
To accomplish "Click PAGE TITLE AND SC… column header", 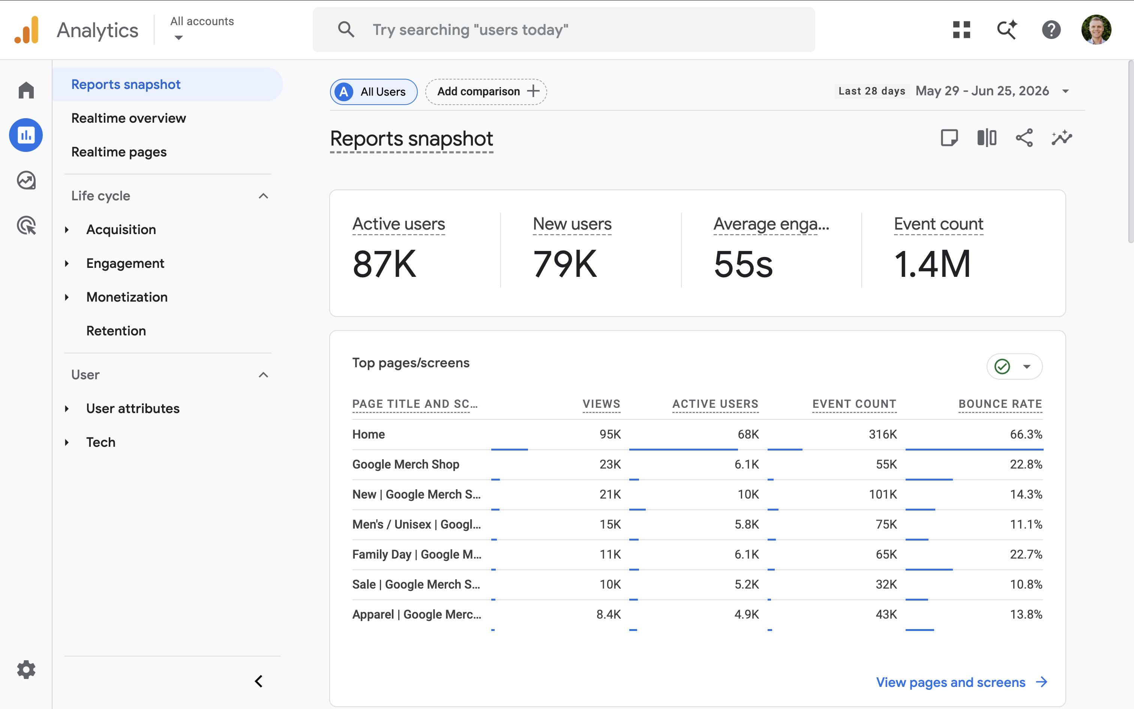I will point(415,404).
